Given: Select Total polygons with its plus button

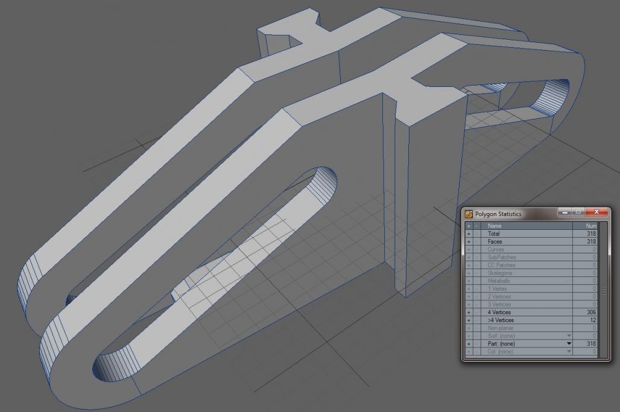Looking at the screenshot, I should [x=469, y=233].
